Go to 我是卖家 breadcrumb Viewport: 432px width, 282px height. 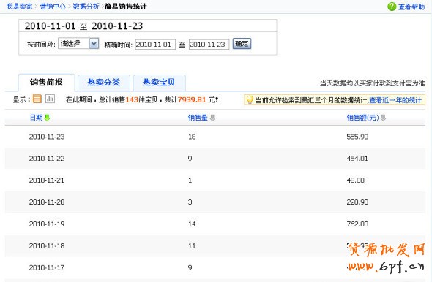click(x=19, y=7)
